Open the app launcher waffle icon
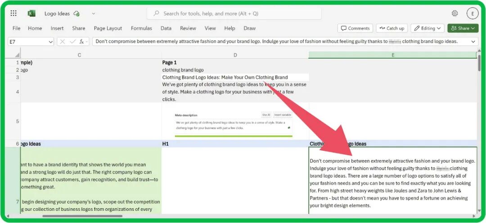The width and height of the screenshot is (486, 223). (x=13, y=13)
